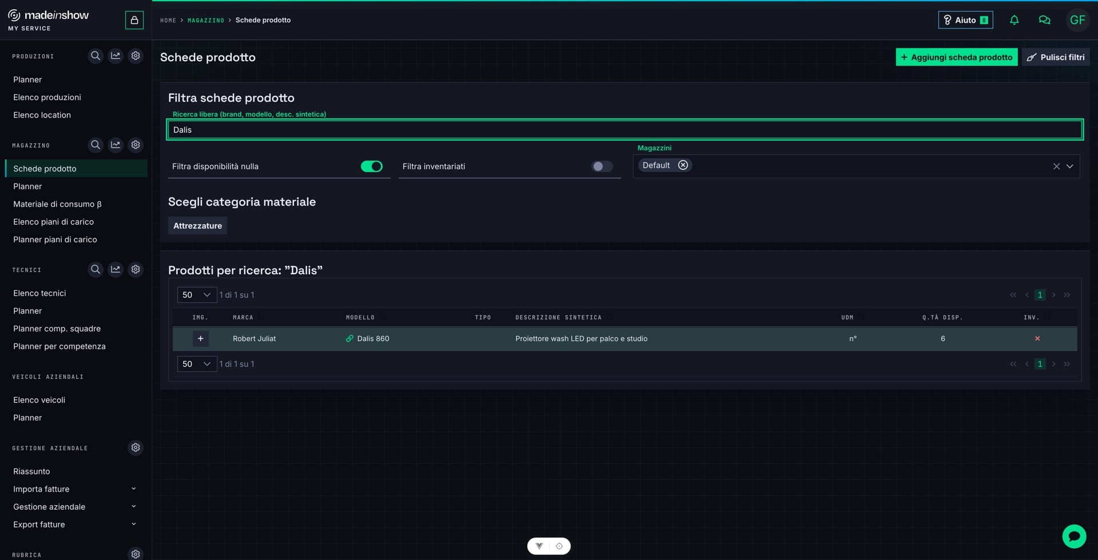Open the Magazzino statistics chart icon
The width and height of the screenshot is (1098, 560).
coord(116,145)
